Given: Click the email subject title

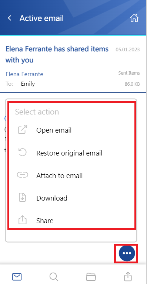Looking at the screenshot, I should (57, 54).
